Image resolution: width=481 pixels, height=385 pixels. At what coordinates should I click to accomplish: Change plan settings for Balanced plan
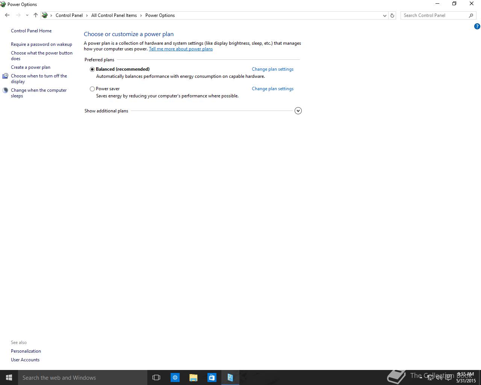pyautogui.click(x=272, y=69)
